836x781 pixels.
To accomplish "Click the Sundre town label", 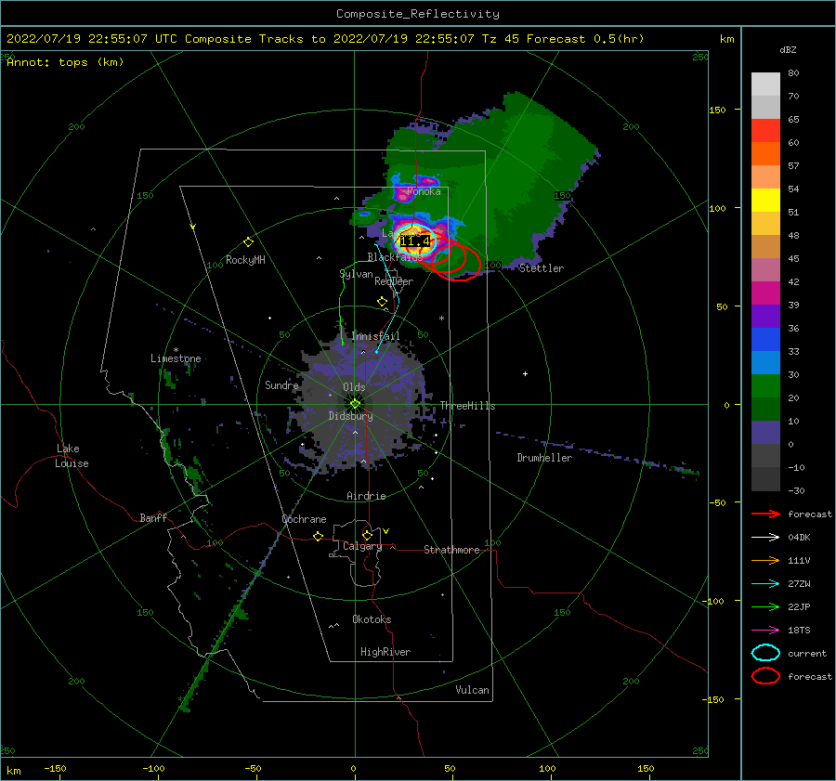I will click(281, 385).
